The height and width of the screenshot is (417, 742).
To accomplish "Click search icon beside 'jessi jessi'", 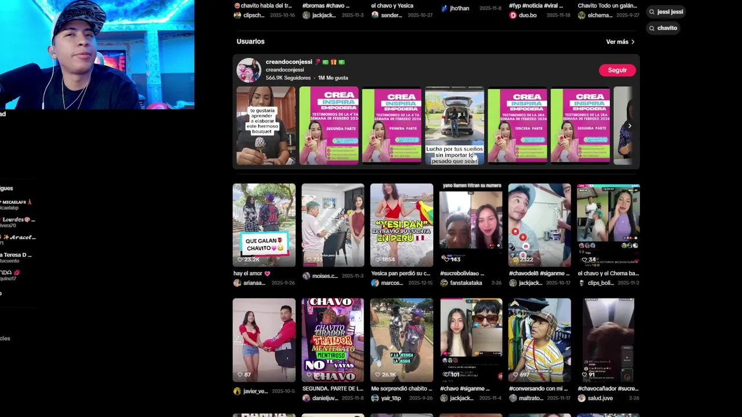I will [652, 12].
